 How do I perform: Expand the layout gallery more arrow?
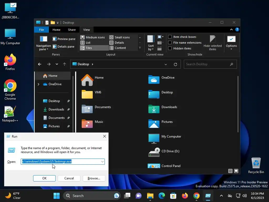point(140,48)
